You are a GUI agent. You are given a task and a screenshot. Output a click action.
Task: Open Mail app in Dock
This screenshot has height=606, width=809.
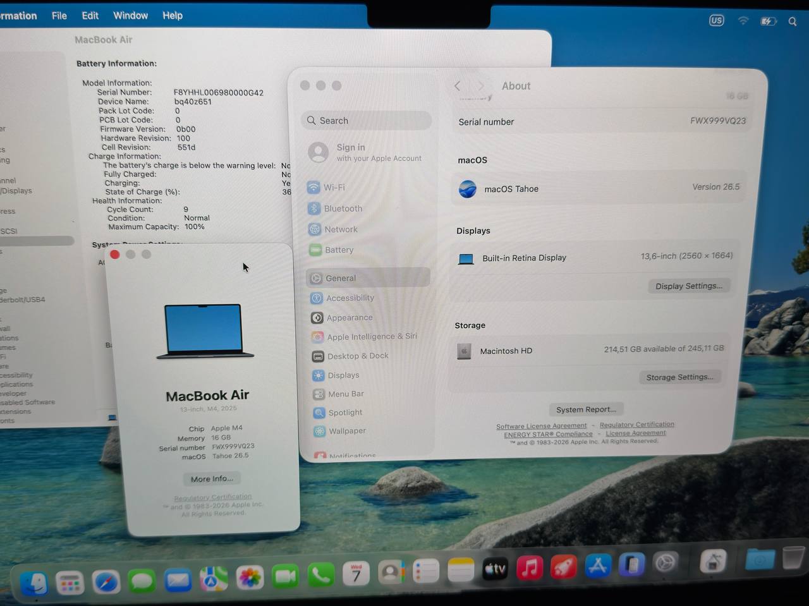point(178,579)
